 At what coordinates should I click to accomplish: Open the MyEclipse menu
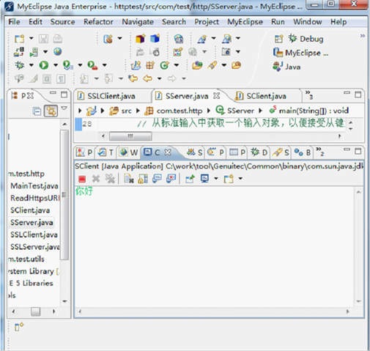(x=245, y=22)
